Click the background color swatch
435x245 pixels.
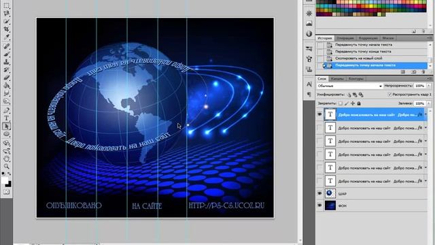9,184
